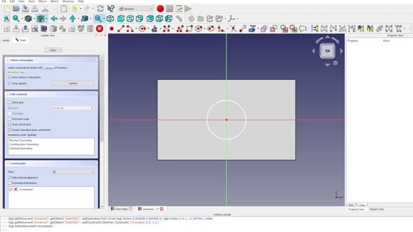Select the Create B-spline tool

click(166, 28)
